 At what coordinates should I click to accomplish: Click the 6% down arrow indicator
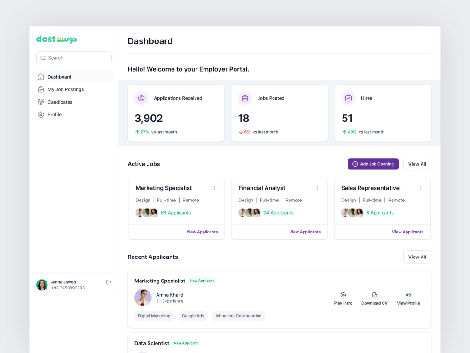point(244,132)
